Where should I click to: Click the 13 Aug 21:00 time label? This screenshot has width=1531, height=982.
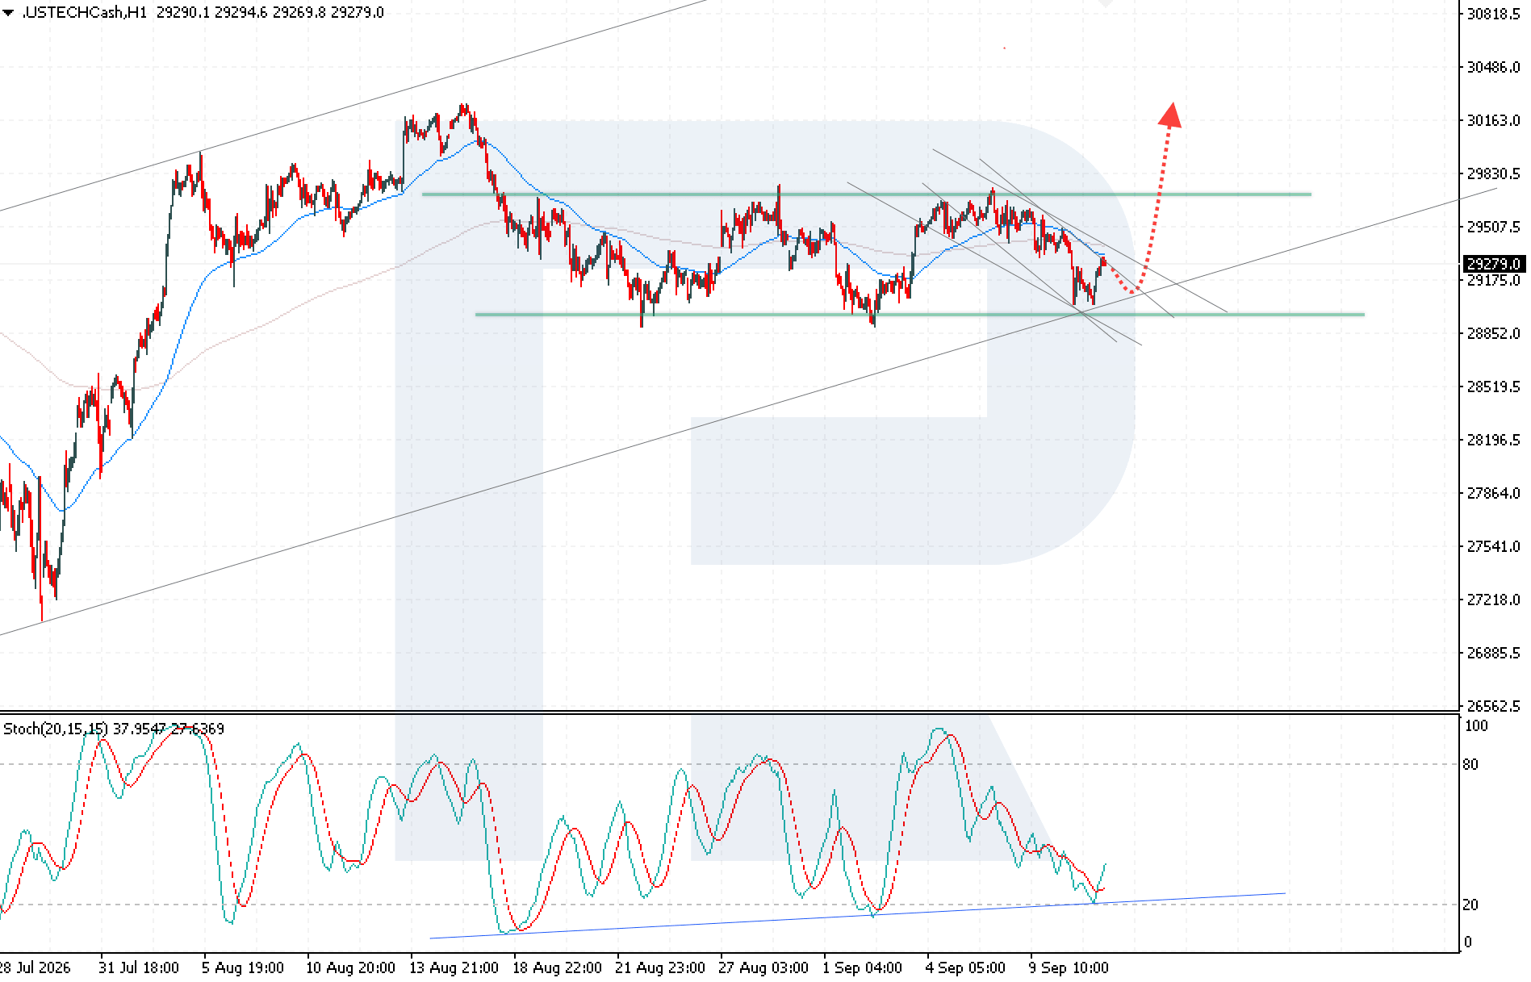[454, 967]
